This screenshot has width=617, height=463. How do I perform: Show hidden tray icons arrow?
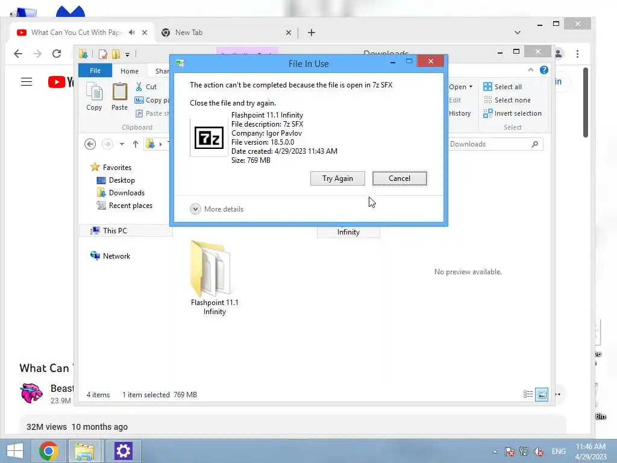[x=495, y=452]
